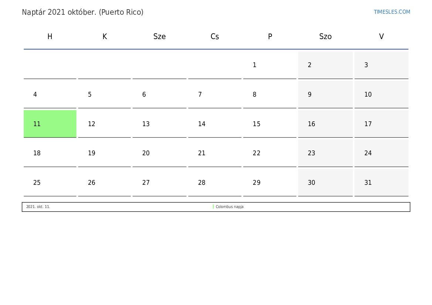Select Saturday October 2 cell

pos(325,65)
